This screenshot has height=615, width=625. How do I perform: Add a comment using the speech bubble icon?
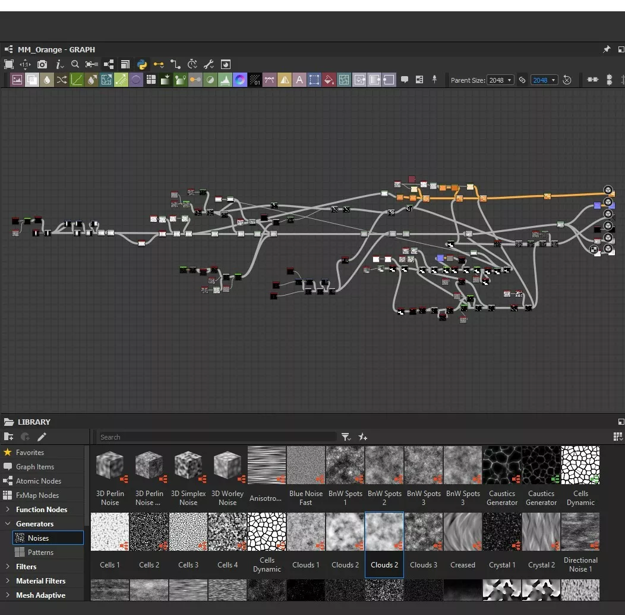tap(405, 80)
